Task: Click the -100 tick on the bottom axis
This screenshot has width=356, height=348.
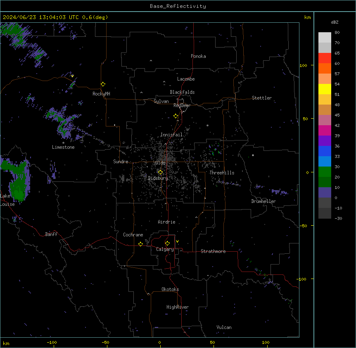Action: tap(52, 342)
